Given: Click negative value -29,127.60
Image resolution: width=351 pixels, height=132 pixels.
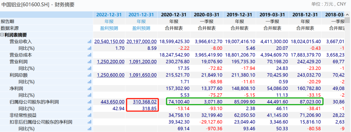Looking at the screenshot, I should tap(211, 122).
